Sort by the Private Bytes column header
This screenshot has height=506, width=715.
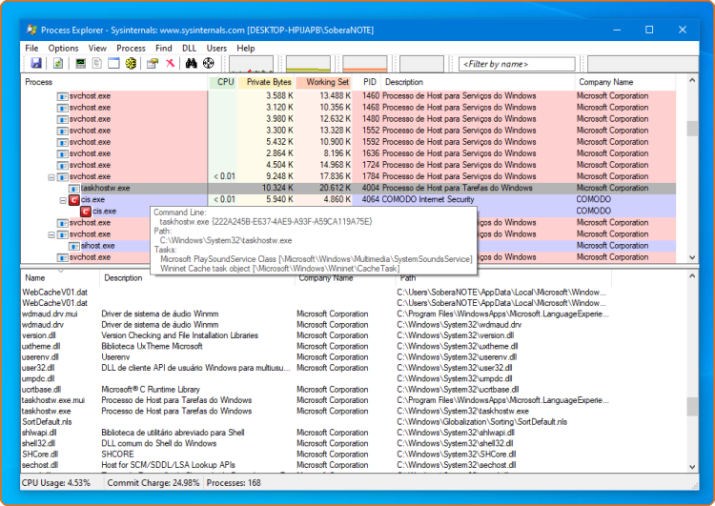(266, 82)
